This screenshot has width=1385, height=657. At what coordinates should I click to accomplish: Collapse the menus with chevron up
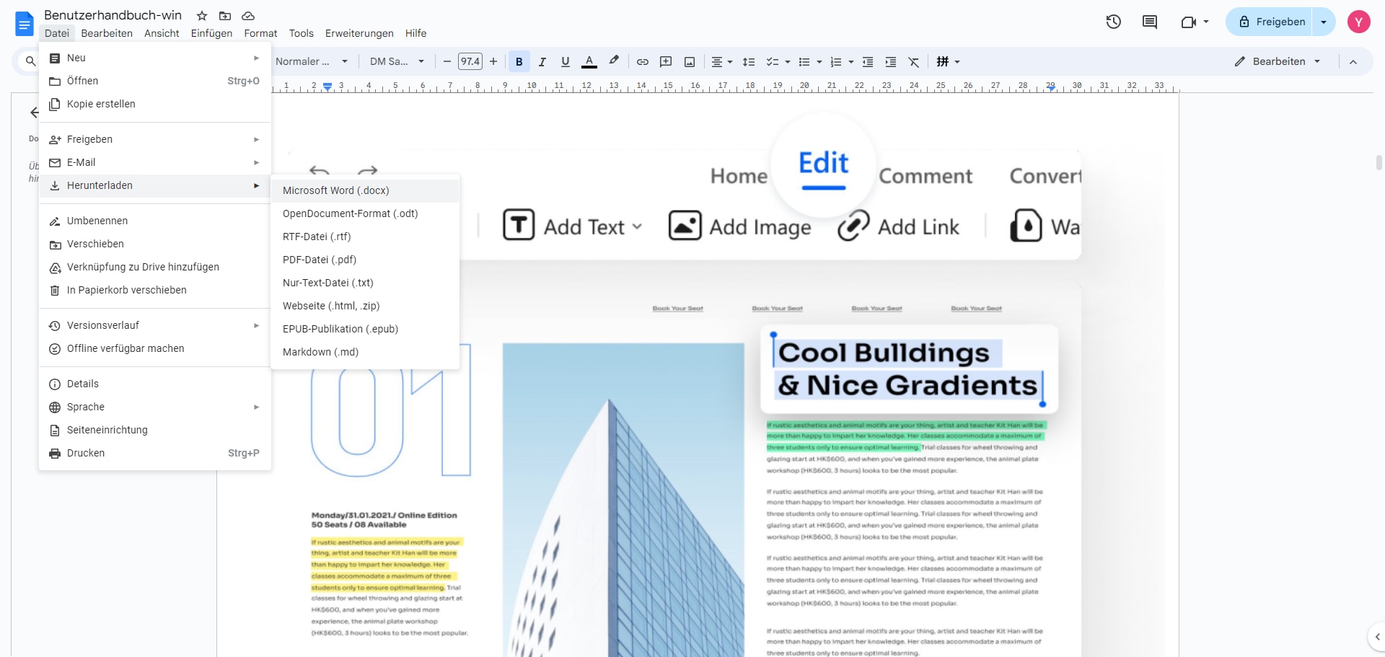pos(1353,62)
